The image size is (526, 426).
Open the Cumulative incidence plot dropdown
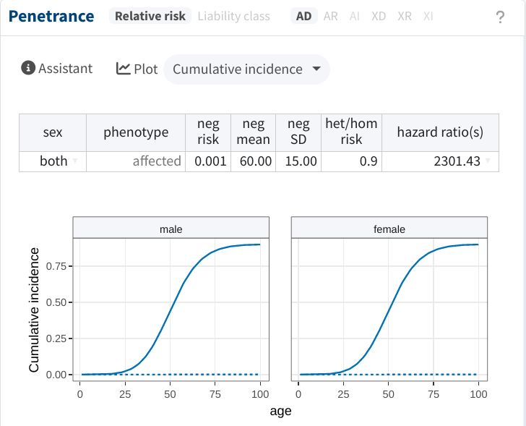[246, 69]
